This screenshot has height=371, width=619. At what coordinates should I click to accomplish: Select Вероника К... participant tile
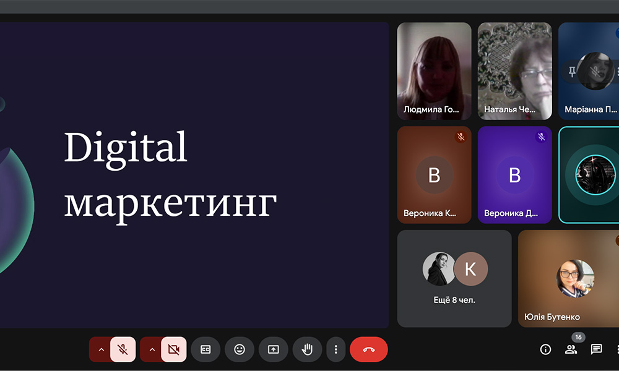(435, 174)
